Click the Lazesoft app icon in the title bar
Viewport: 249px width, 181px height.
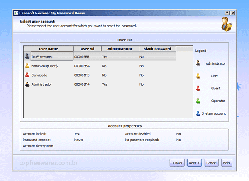click(x=16, y=13)
